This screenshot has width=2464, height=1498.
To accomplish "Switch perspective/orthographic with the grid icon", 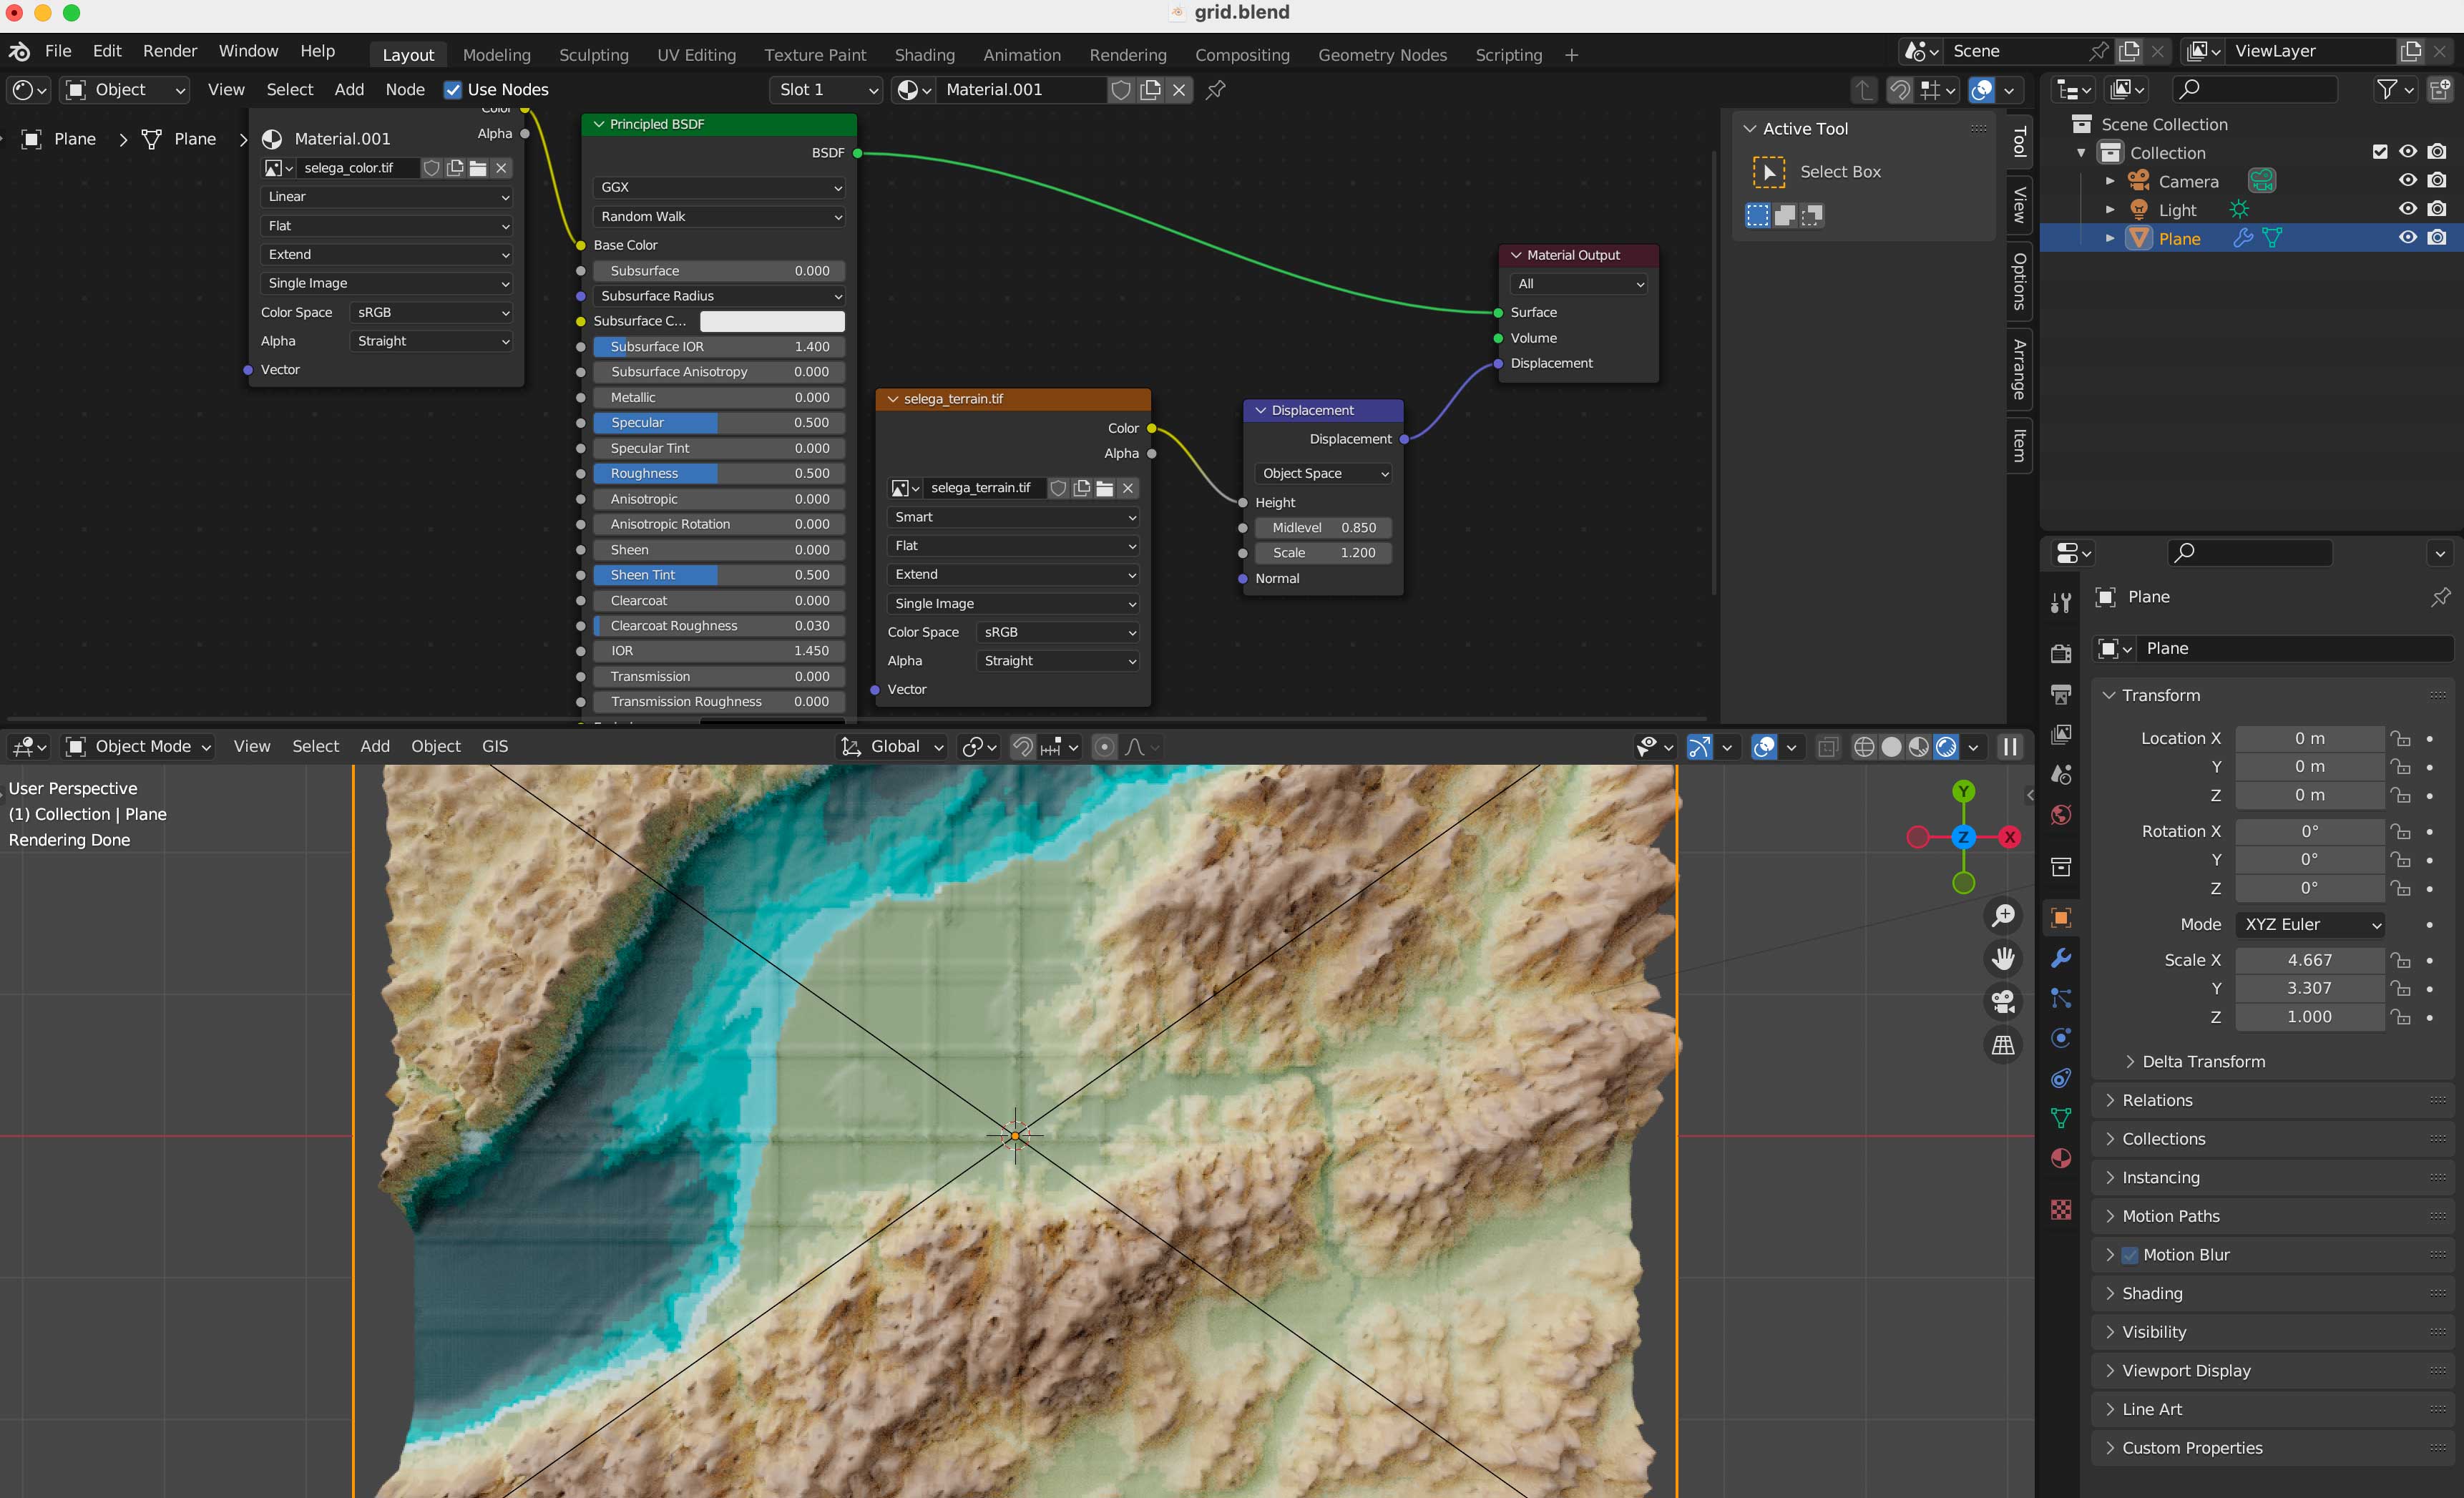I will click(x=2003, y=1045).
